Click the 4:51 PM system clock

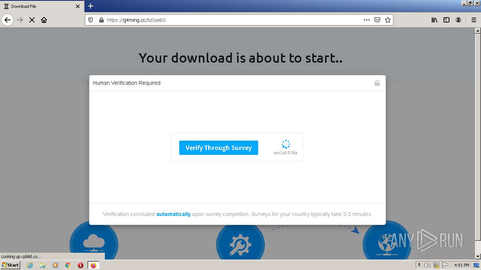click(x=462, y=265)
